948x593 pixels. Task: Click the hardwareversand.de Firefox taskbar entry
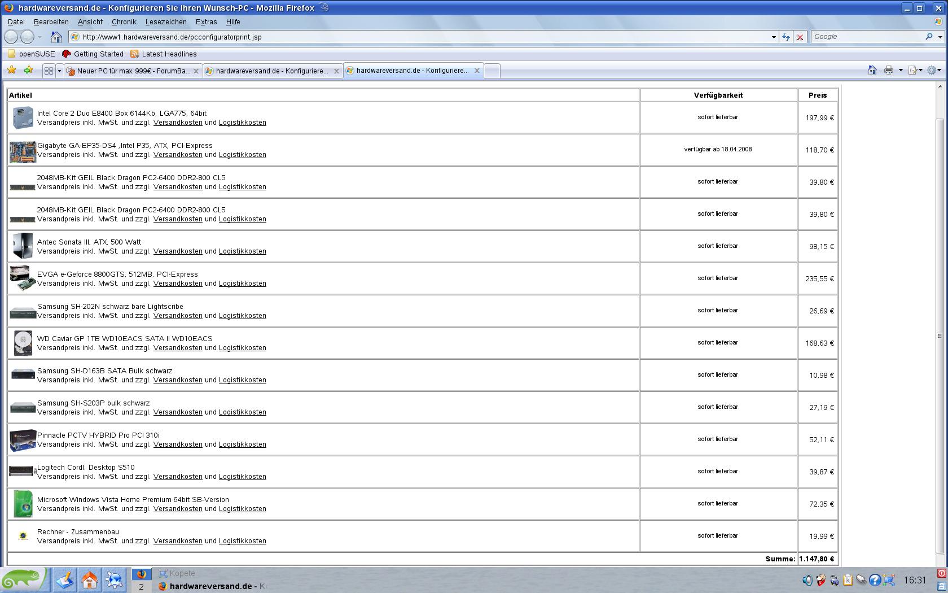click(213, 586)
